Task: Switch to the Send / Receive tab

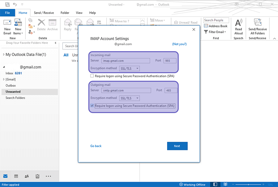Action: 44,13
